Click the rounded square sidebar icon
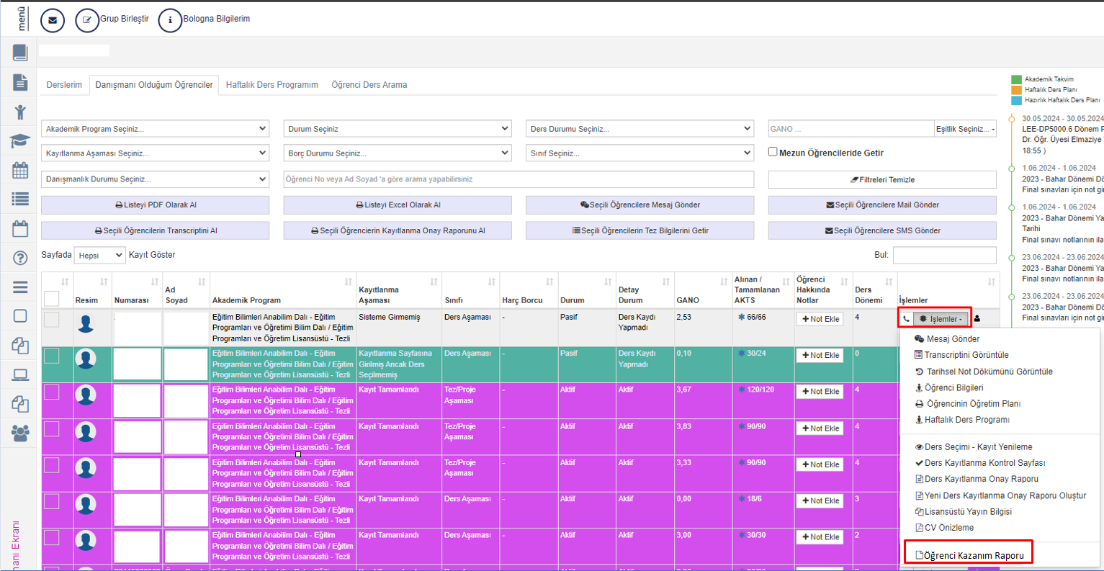Viewport: 1104px width, 571px height. click(20, 316)
